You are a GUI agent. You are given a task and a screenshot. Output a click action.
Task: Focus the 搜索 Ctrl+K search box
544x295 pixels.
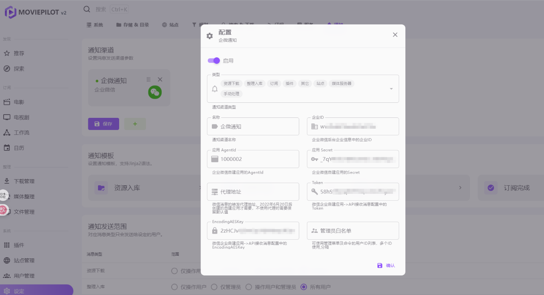click(112, 9)
